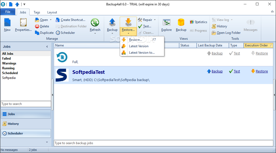Click Backup link for SoftpediaTest job
This screenshot has width=276, height=153.
pyautogui.click(x=217, y=71)
